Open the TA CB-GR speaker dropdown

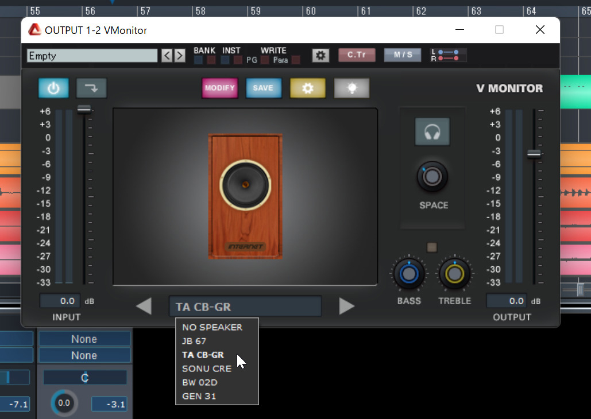[x=245, y=307]
